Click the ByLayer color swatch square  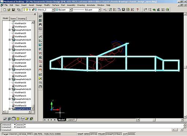[x=57, y=10]
